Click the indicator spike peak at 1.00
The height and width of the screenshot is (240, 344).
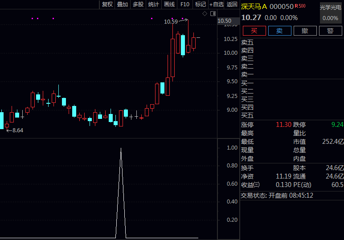121,149
